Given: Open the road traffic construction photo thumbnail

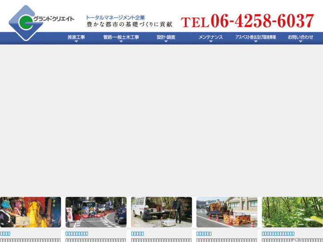Looking at the screenshot, I should click(x=96, y=212).
